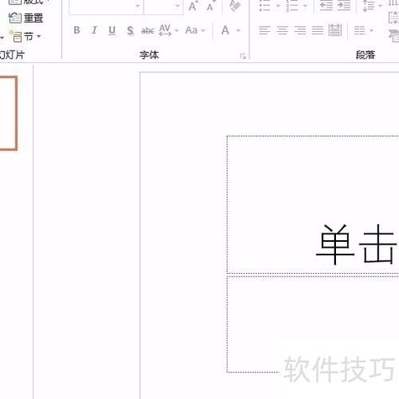
Task: Align text left in paragraph group
Action: (265, 30)
